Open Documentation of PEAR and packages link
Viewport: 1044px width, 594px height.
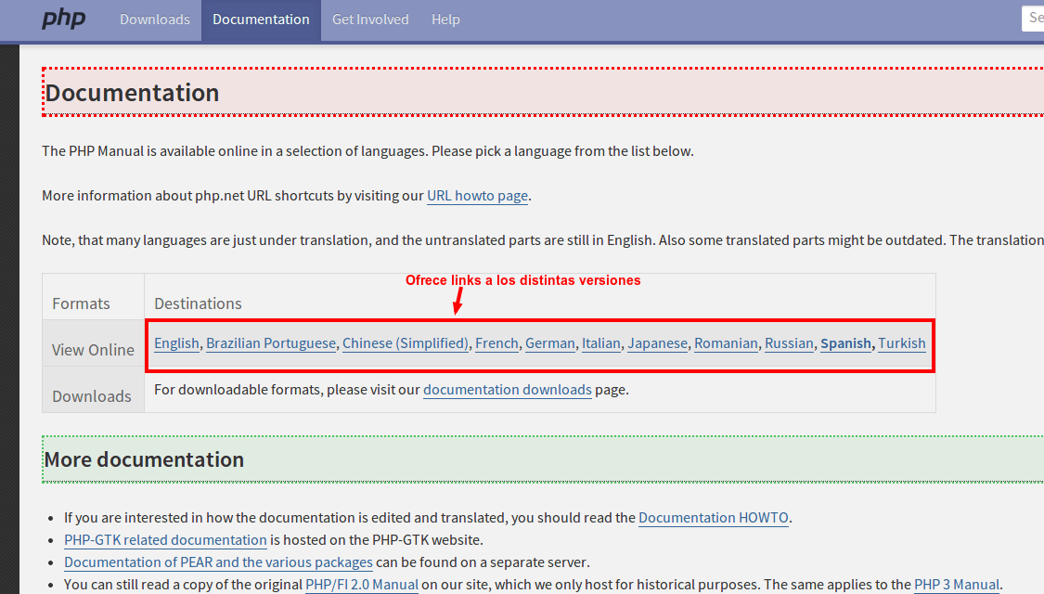(218, 562)
